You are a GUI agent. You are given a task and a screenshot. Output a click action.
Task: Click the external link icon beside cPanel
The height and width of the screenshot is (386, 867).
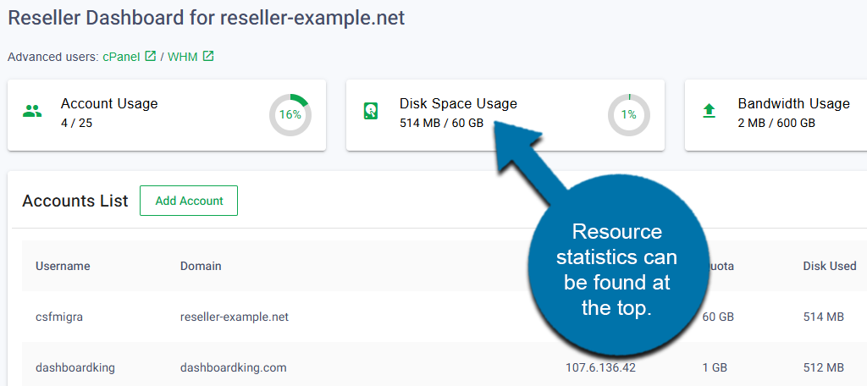point(151,57)
